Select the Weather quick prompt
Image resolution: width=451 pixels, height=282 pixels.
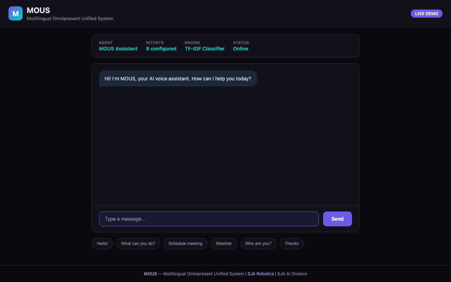point(224,244)
